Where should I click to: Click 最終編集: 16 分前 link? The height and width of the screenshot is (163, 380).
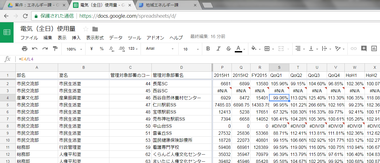[208, 36]
